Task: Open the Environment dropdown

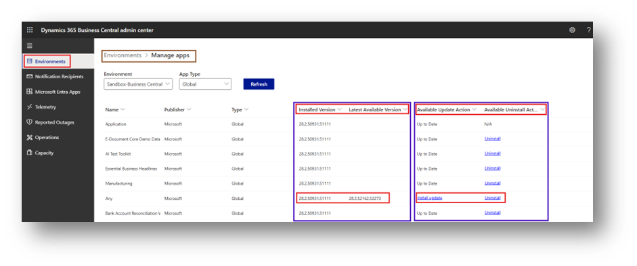Action: tap(138, 84)
